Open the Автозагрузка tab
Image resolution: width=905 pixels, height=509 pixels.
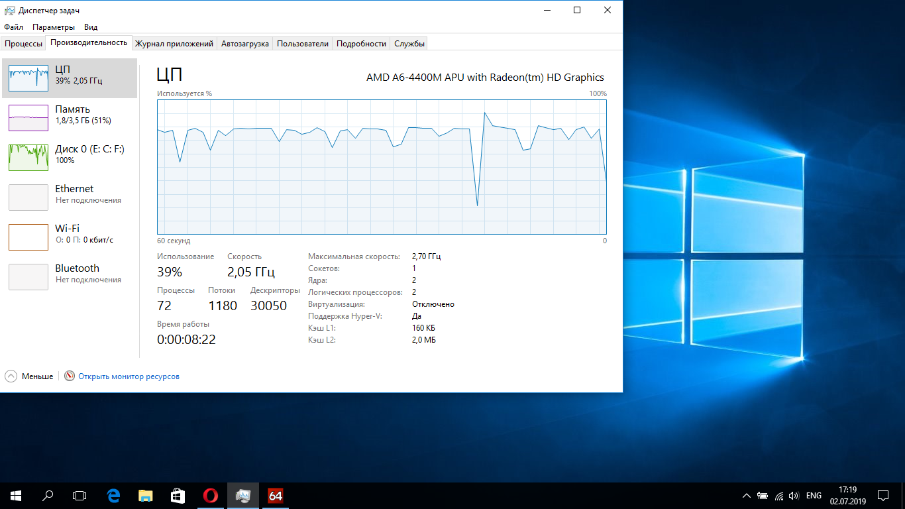(245, 44)
